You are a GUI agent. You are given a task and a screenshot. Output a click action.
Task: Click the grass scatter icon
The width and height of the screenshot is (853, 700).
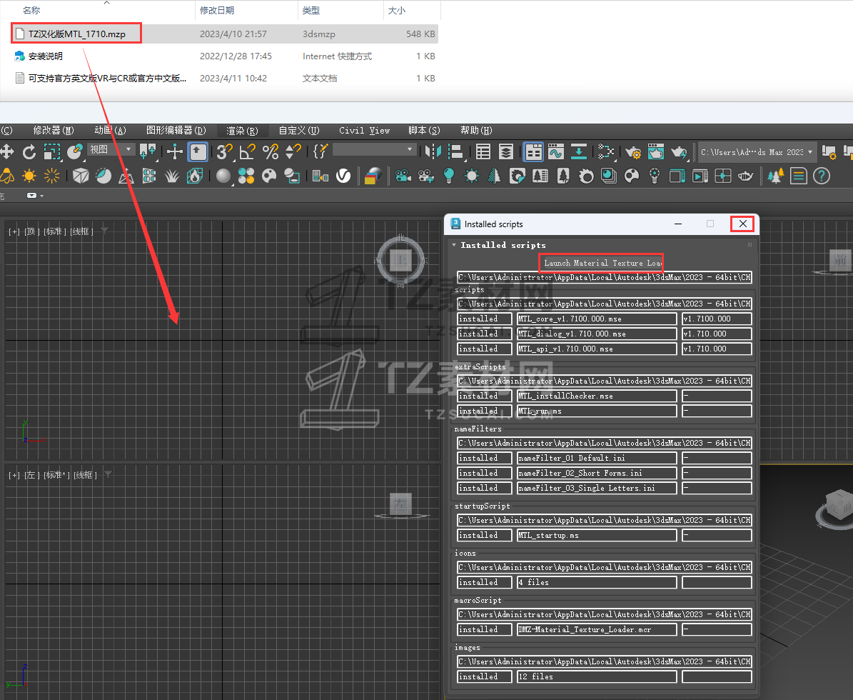(x=172, y=175)
